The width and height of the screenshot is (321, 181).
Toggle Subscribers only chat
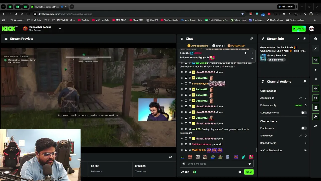(304, 113)
